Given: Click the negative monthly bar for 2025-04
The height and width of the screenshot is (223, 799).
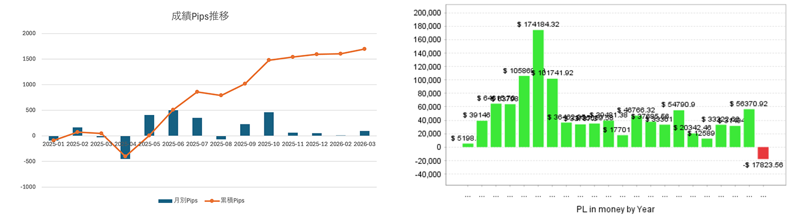Looking at the screenshot, I should click(x=125, y=147).
